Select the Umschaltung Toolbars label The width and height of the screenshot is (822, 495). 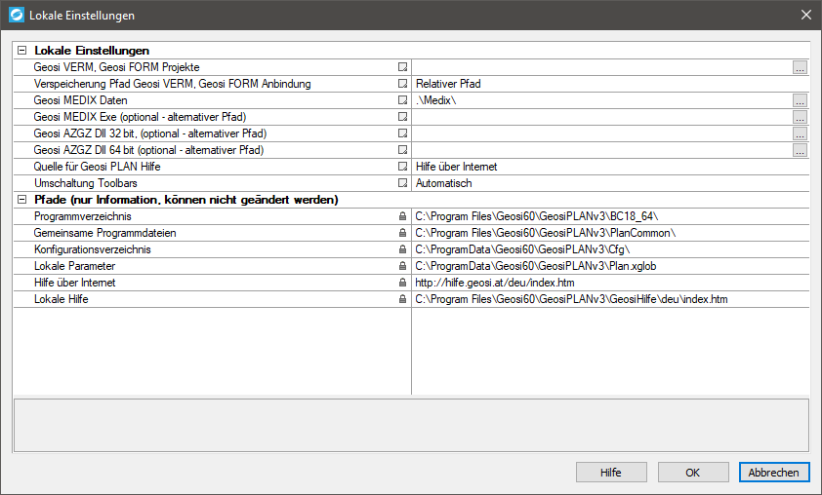(x=86, y=183)
